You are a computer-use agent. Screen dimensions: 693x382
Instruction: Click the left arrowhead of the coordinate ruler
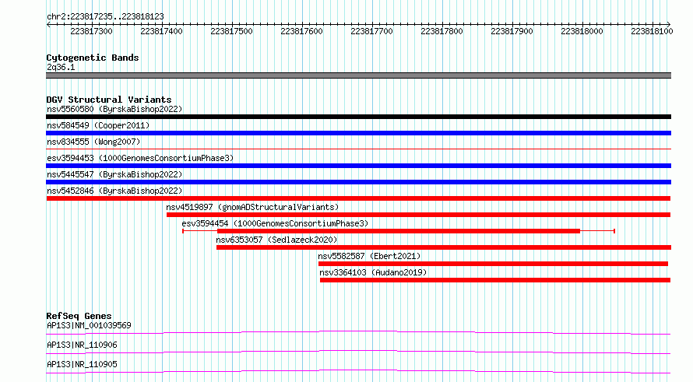[48, 24]
